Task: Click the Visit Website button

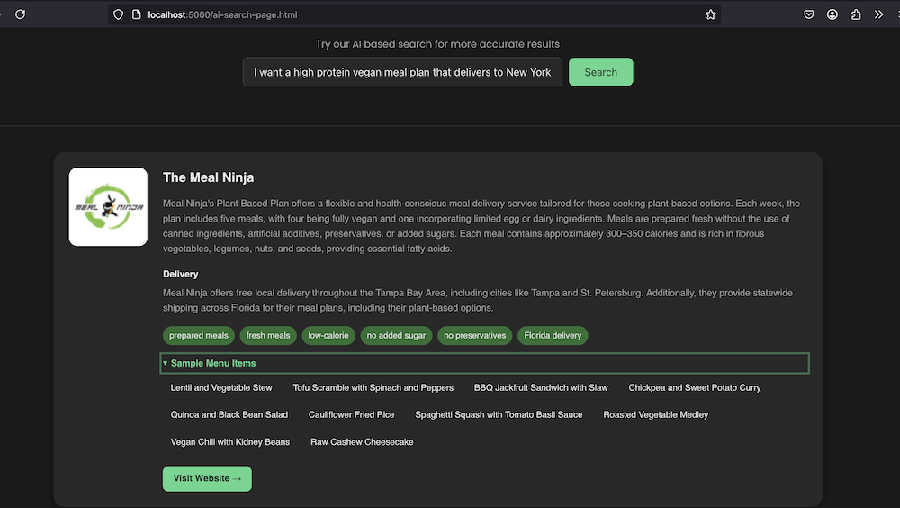Action: pyautogui.click(x=207, y=478)
